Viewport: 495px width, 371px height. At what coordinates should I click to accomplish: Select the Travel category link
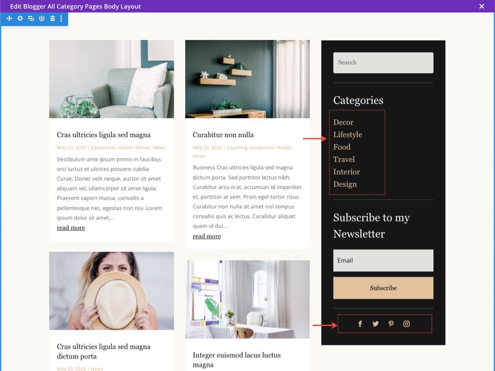coord(344,159)
